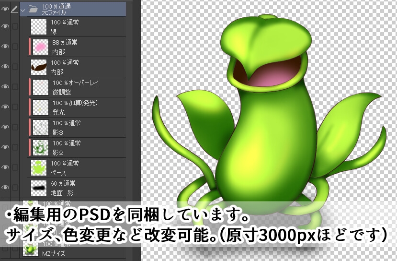Toggle visibility of the 地面 影 layer
This screenshot has width=397, height=261.
tap(5, 188)
